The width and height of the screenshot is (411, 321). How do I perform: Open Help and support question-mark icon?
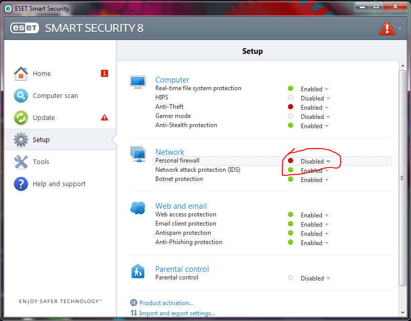[21, 184]
